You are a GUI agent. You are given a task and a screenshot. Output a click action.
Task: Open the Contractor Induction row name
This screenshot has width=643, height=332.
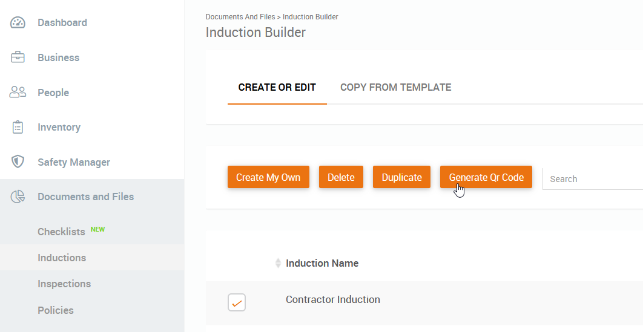pos(333,299)
